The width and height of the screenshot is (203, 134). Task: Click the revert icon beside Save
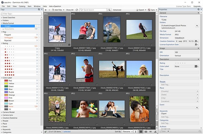(200, 131)
